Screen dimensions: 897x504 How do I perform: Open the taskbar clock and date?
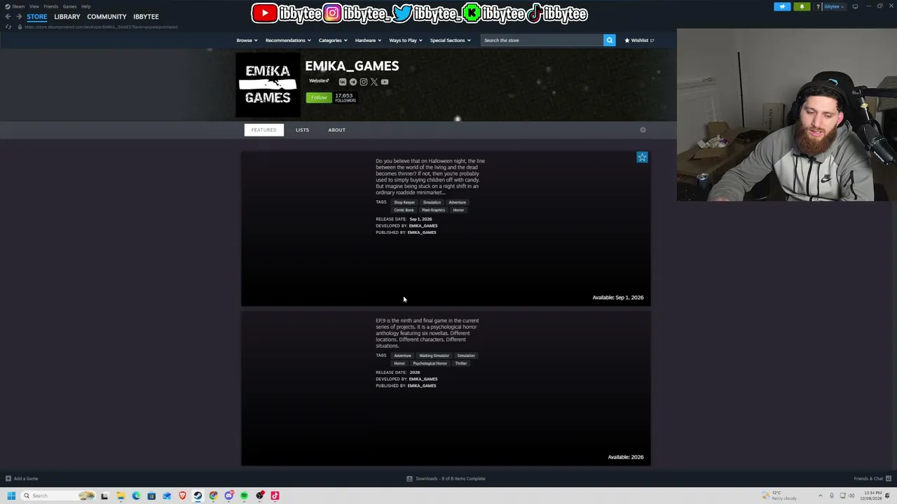click(872, 496)
